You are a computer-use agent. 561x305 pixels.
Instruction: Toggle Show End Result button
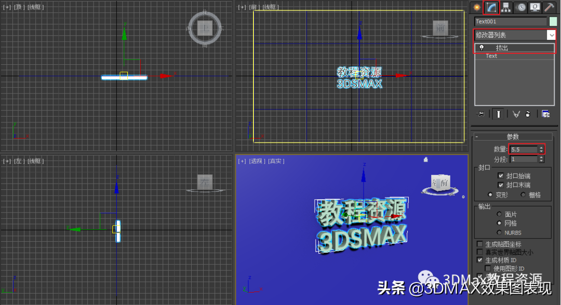498,114
